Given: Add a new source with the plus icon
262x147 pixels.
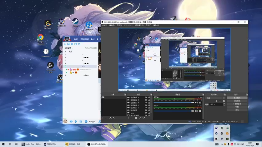Looking at the screenshot, I should pos(129,118).
